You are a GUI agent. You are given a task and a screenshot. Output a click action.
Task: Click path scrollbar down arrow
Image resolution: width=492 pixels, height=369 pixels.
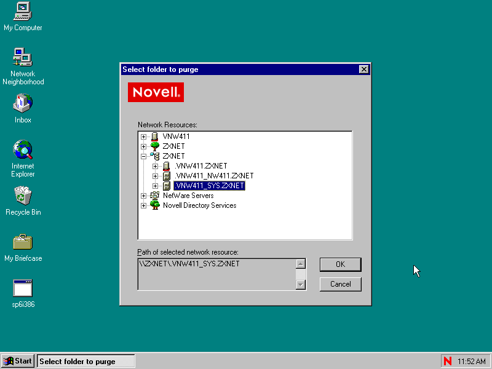pyautogui.click(x=301, y=285)
